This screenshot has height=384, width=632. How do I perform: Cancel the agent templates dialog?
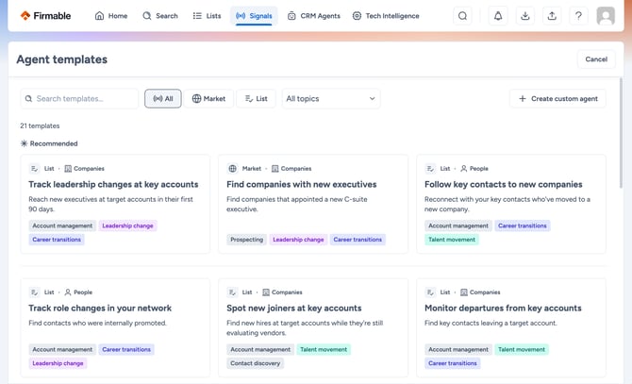(x=596, y=59)
